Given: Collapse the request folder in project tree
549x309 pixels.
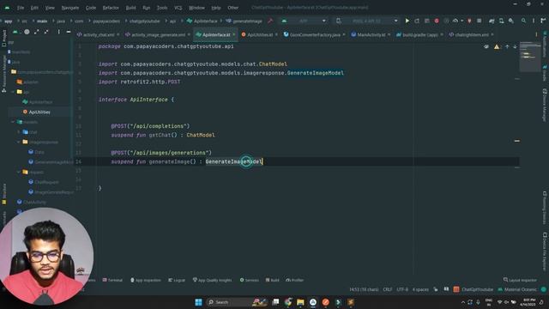Looking at the screenshot, I should pos(19,172).
